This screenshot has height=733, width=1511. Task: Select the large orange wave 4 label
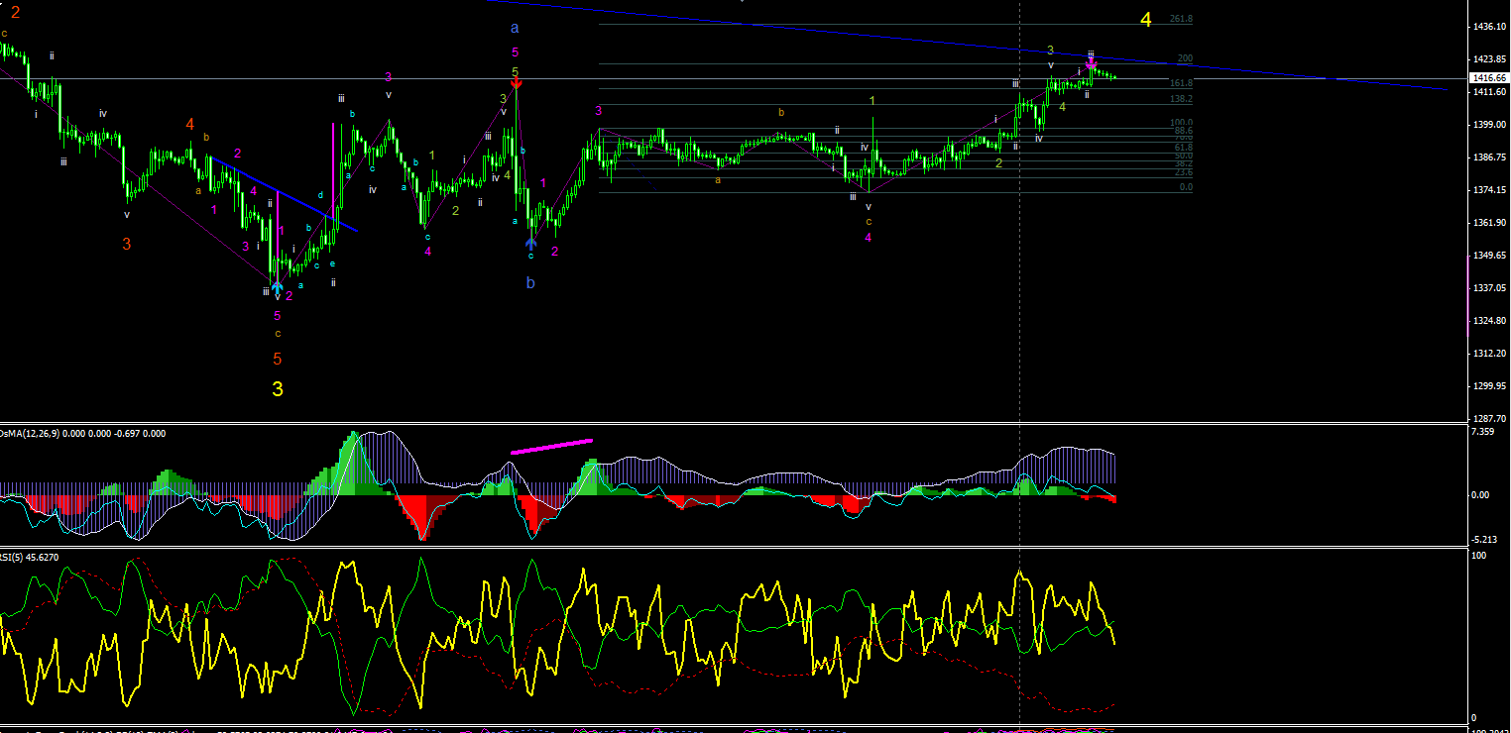tap(189, 124)
